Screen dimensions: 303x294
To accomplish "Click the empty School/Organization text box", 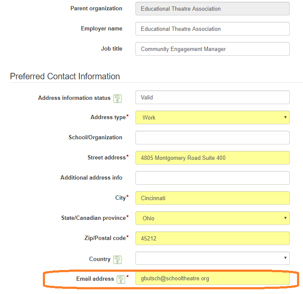I will coord(212,138).
